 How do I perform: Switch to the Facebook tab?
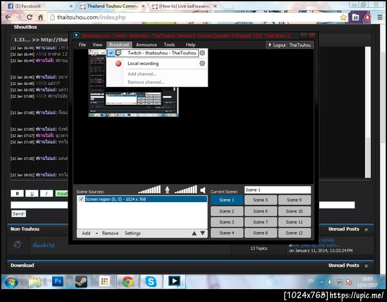click(38, 6)
